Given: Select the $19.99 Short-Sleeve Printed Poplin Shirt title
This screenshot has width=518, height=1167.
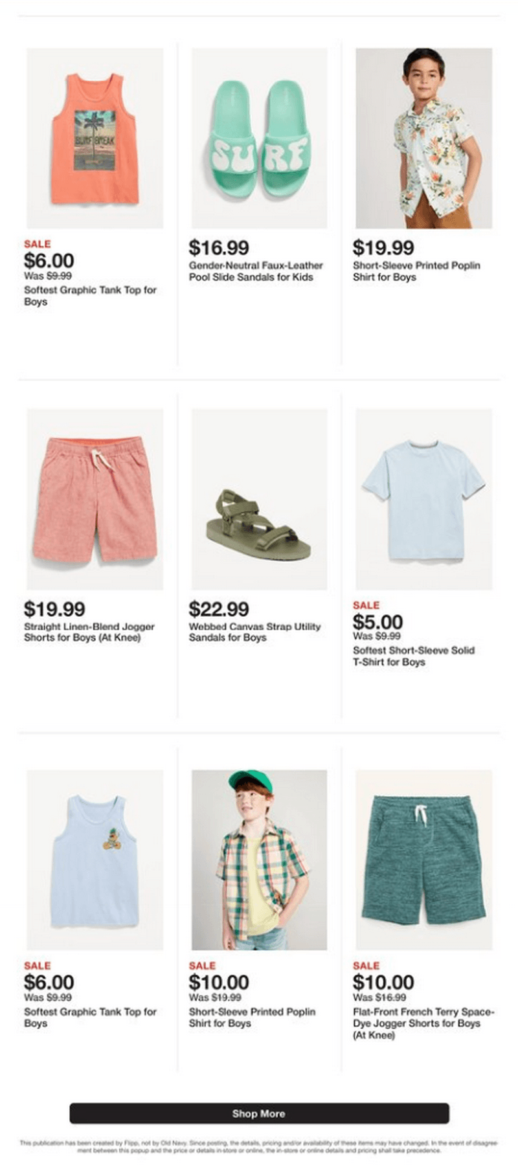Looking at the screenshot, I should point(416,271).
